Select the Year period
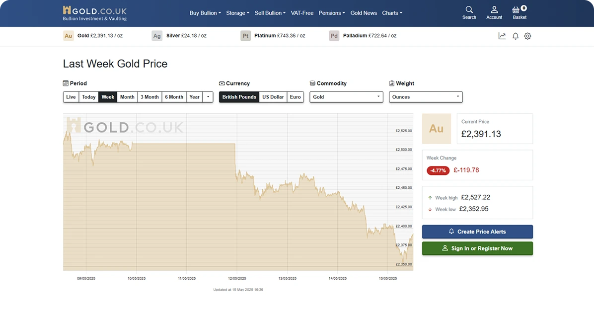This screenshot has height=313, width=594. (194, 97)
